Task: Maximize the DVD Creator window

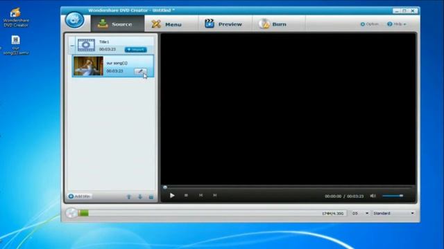Action: (404, 11)
